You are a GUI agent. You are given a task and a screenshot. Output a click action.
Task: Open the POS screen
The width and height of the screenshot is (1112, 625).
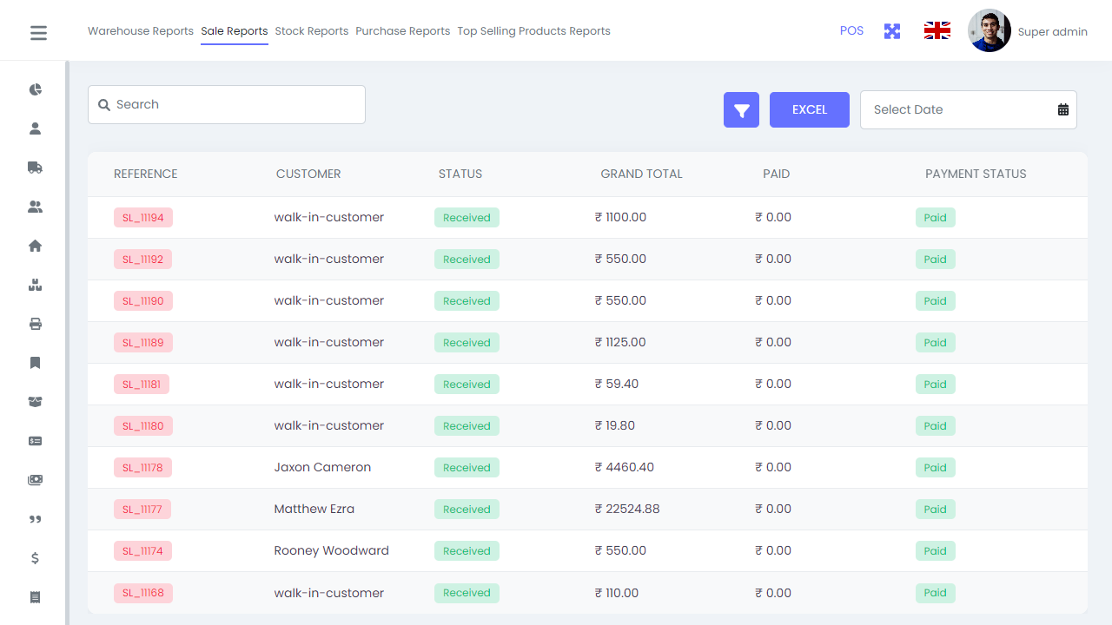pos(851,30)
